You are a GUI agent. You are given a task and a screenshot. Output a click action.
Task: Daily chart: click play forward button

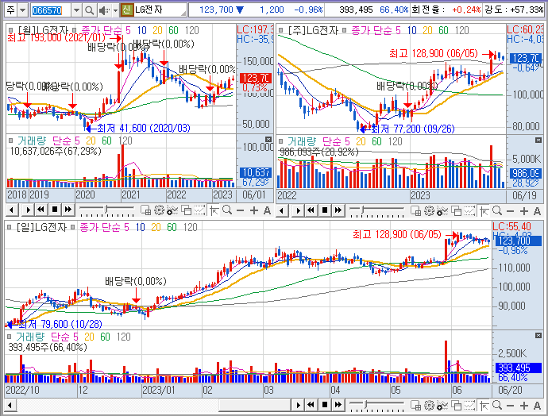point(298,405)
